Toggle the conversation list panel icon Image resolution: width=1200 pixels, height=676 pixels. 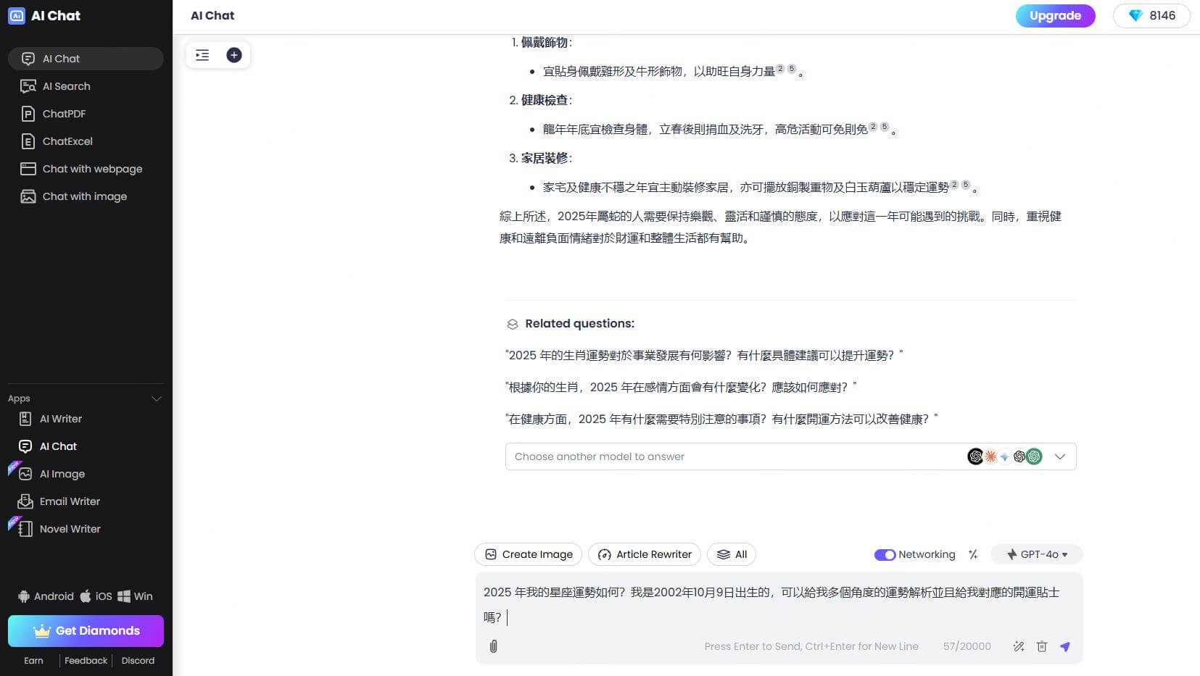click(202, 55)
